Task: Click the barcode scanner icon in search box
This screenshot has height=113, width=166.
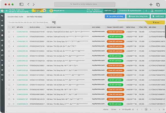Action: tap(54, 23)
